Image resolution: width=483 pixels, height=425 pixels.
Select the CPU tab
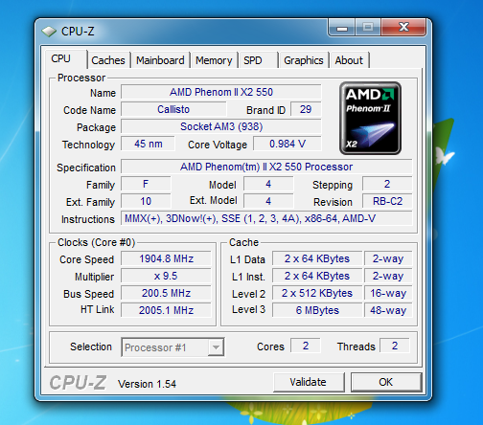click(65, 58)
